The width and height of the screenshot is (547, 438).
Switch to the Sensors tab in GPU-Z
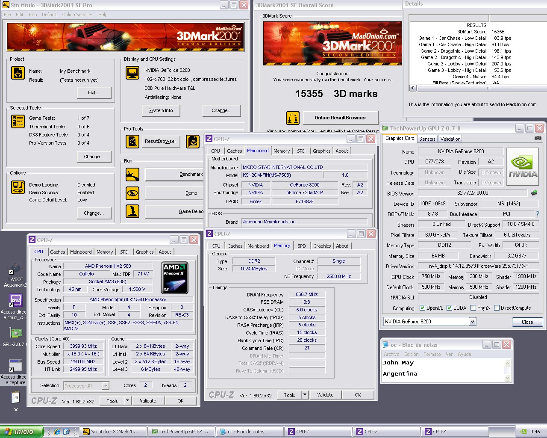pos(427,139)
